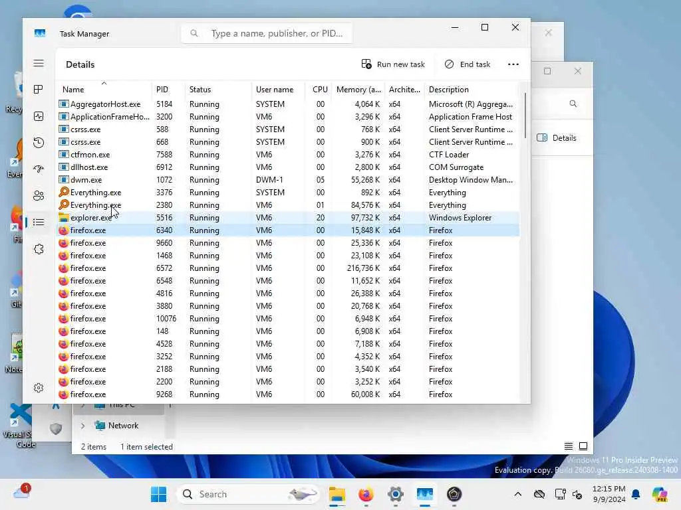Focus the Task Manager search box
Screen dimensions: 681x510
coord(267,33)
